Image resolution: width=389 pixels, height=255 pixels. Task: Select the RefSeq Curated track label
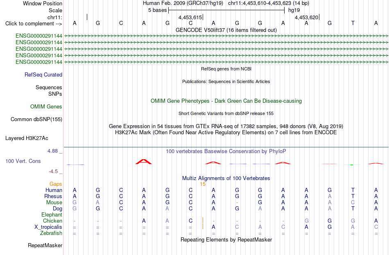tap(43, 74)
